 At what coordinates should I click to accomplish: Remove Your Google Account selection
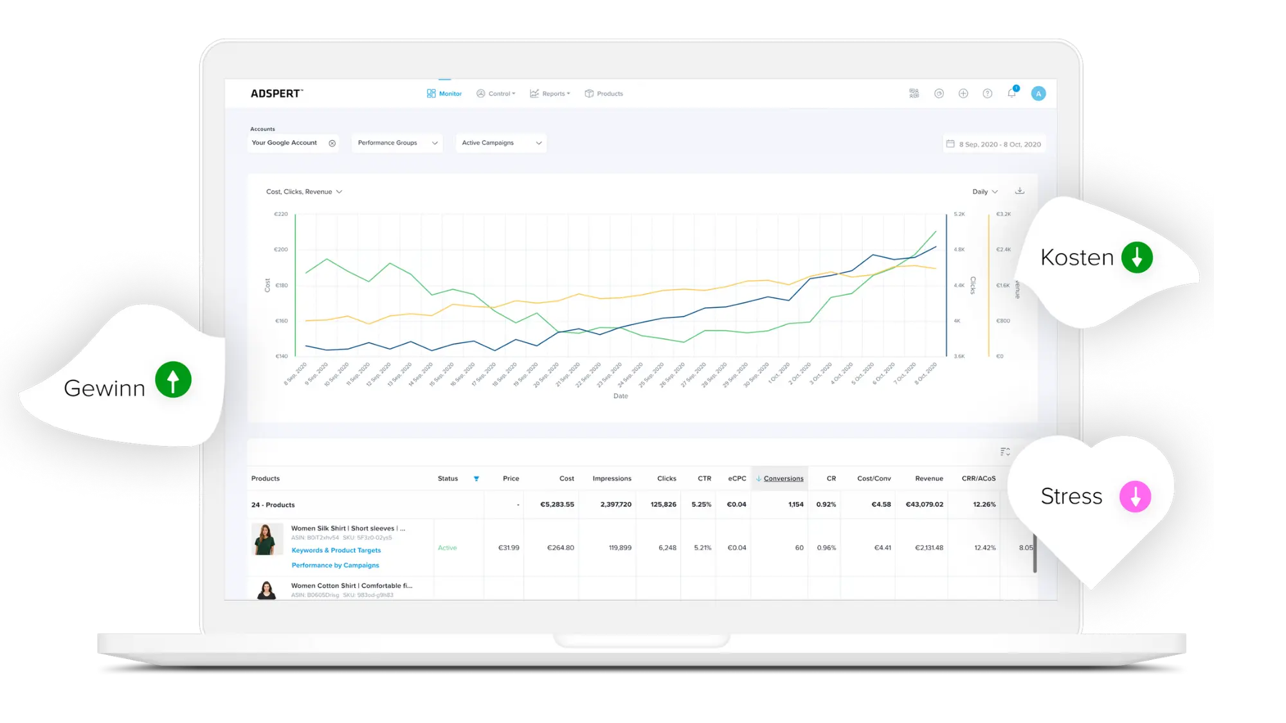tap(332, 143)
